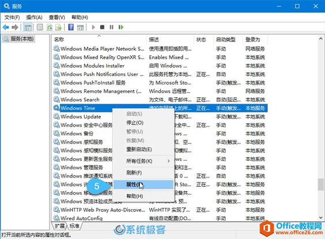Choose 刷新(F) in the context menu
Viewport: 325px width, 239px height.
[x=143, y=173]
